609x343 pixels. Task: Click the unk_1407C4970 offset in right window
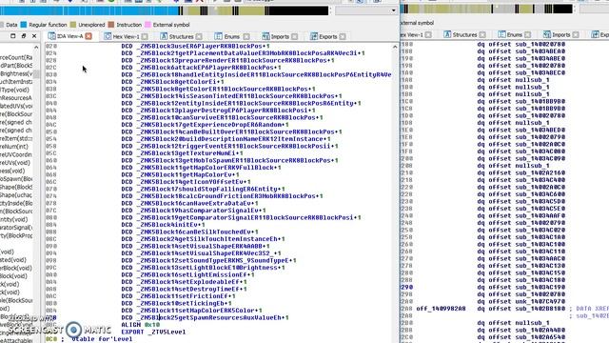pyautogui.click(x=540, y=301)
